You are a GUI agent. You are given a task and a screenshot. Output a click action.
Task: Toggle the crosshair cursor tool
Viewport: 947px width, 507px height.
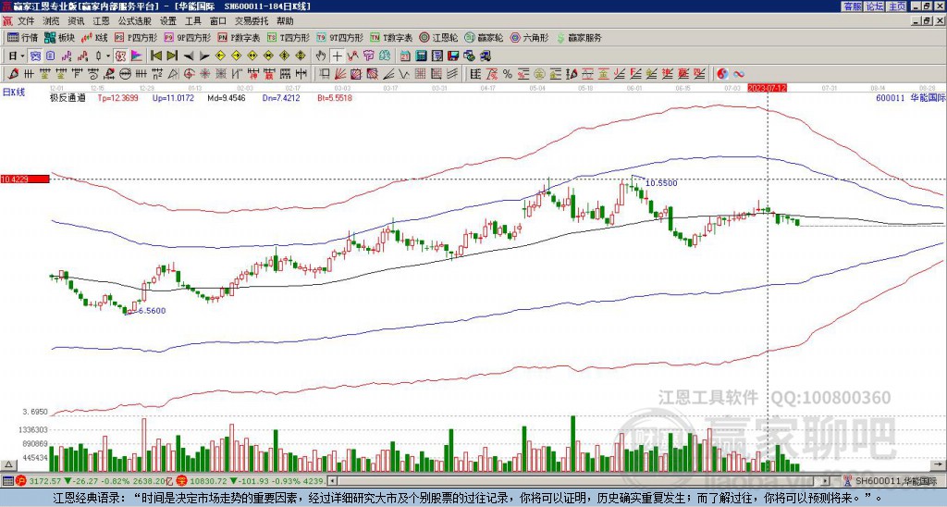pos(337,56)
